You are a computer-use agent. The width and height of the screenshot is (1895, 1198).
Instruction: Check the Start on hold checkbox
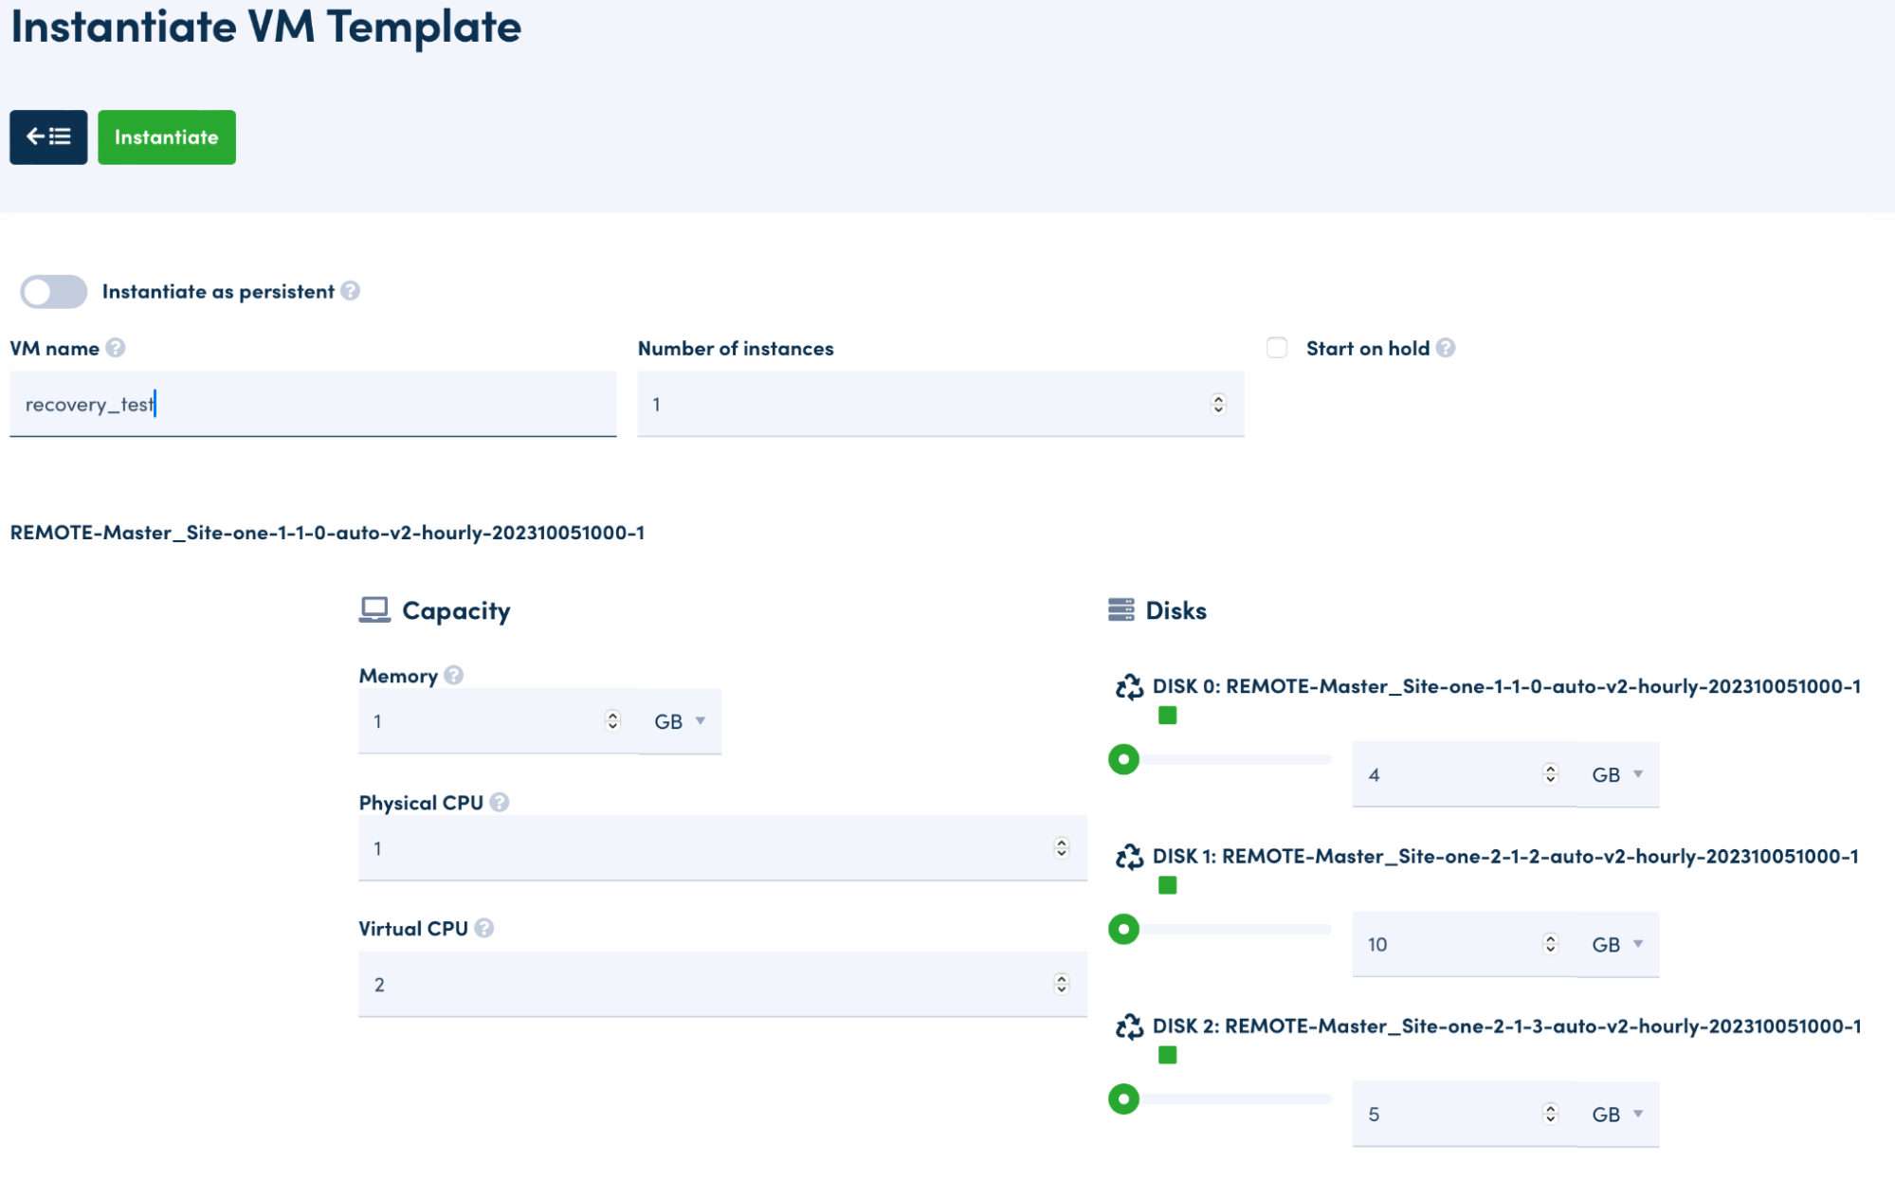coord(1275,348)
